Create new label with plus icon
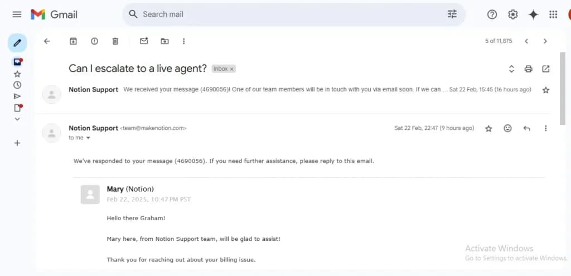 click(17, 143)
